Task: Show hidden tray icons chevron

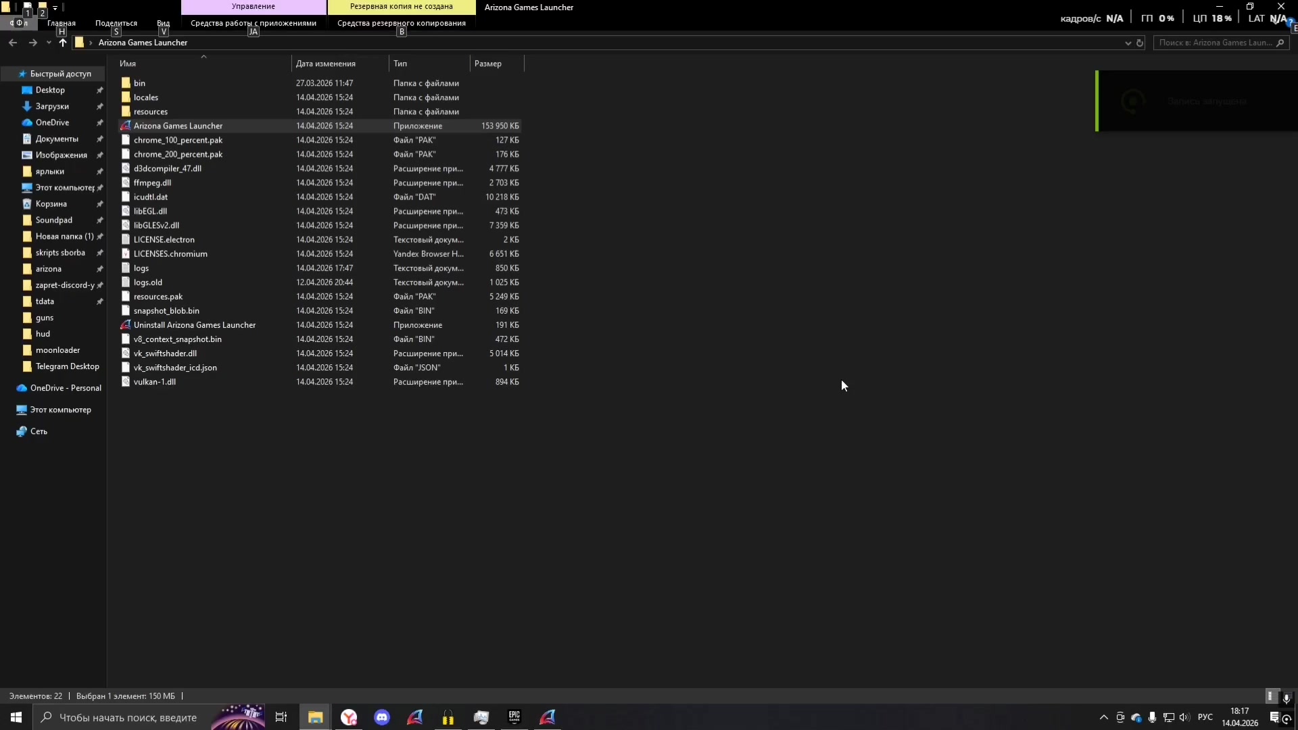Action: (1104, 717)
